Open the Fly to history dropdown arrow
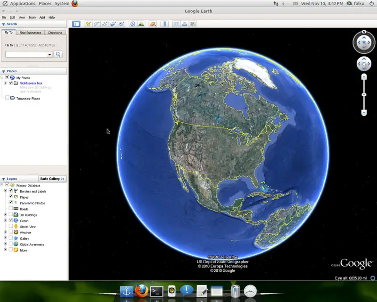 pyautogui.click(x=49, y=54)
